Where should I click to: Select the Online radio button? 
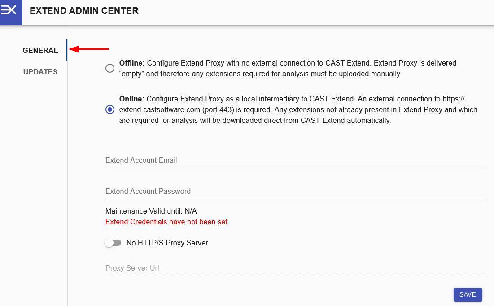click(110, 109)
